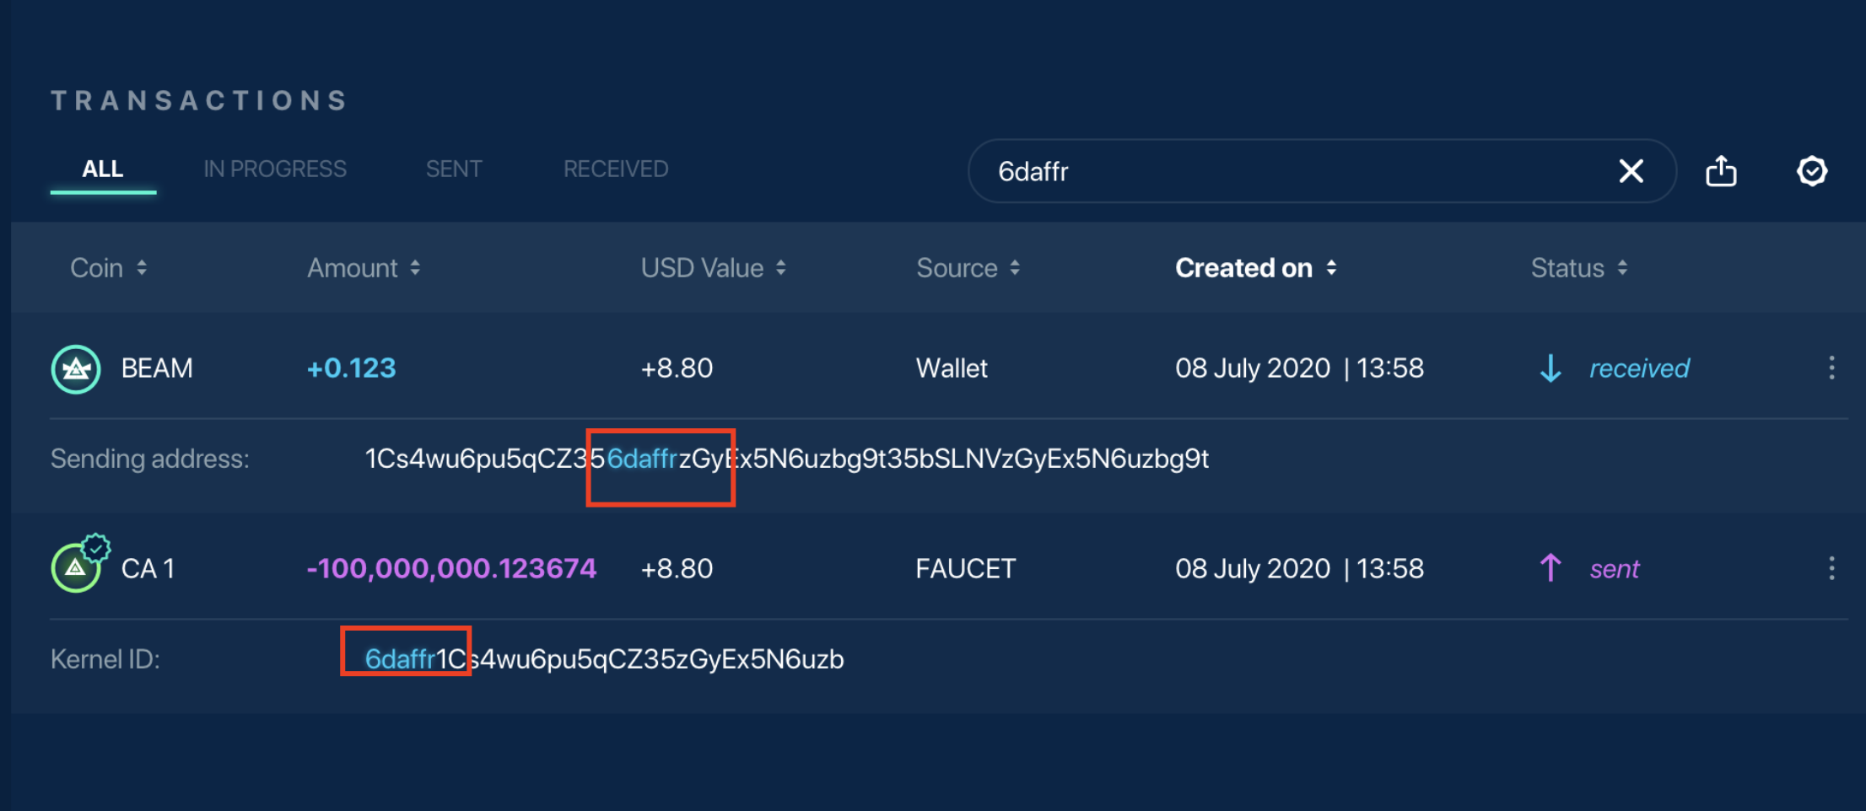The height and width of the screenshot is (811, 1866).
Task: Expand the USD Value sort chevron
Action: (781, 267)
